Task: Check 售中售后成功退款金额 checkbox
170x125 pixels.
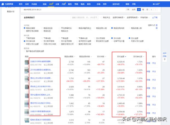Action: (25, 51)
